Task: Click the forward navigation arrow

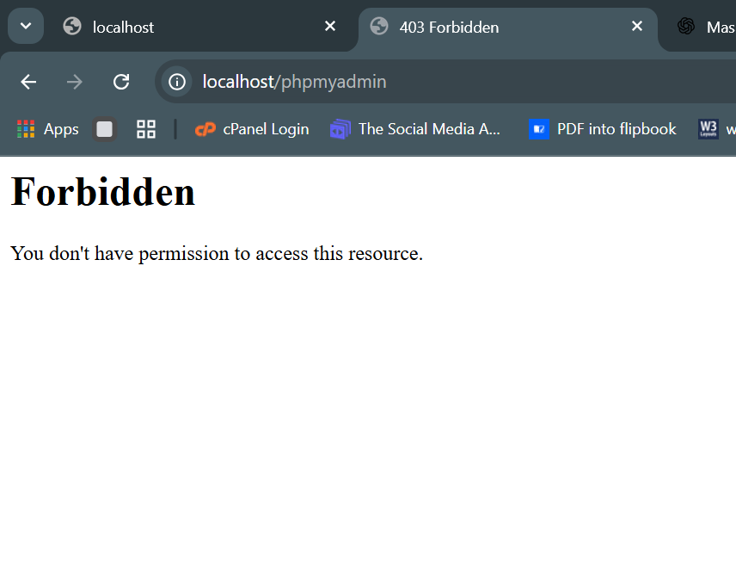Action: tap(75, 82)
